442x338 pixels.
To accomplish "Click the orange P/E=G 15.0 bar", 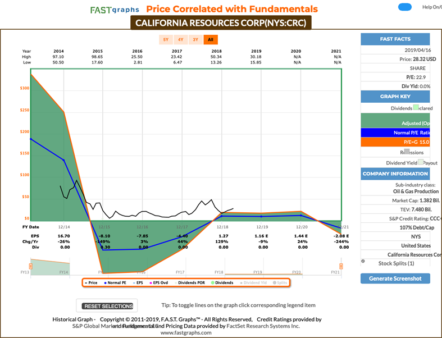I will [x=395, y=142].
